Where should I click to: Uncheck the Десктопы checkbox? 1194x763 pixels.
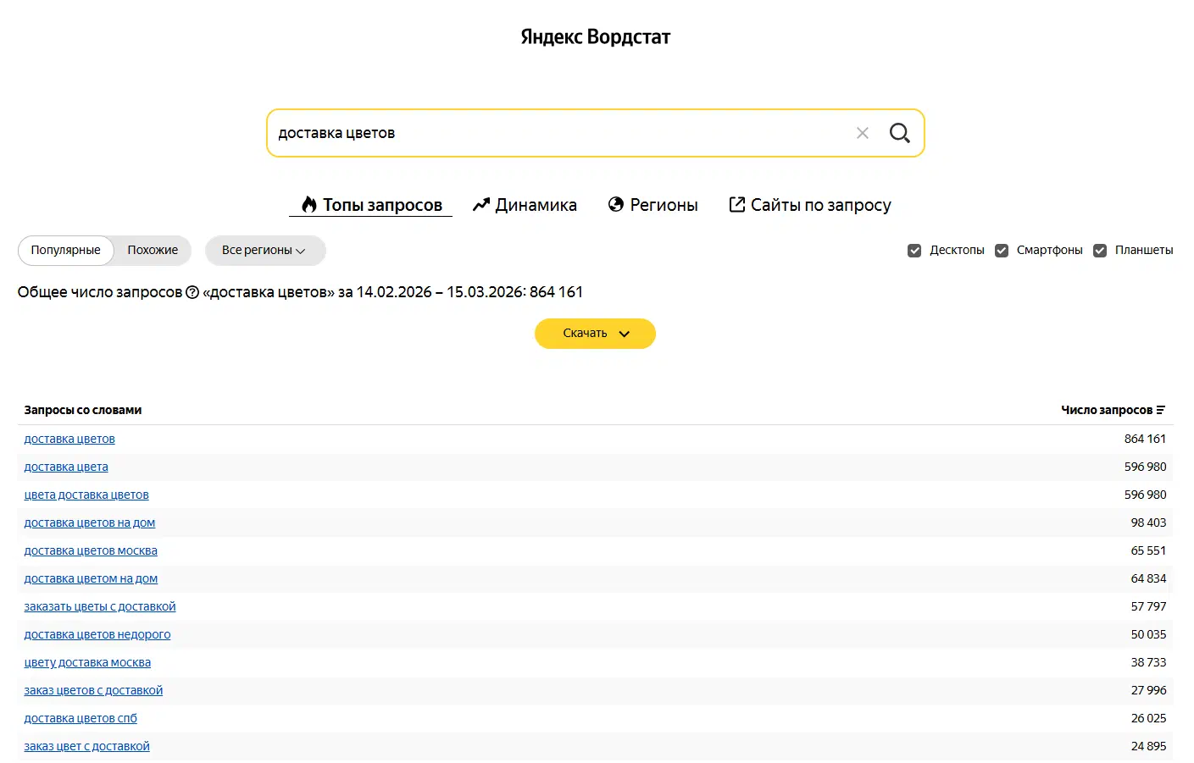[914, 251]
